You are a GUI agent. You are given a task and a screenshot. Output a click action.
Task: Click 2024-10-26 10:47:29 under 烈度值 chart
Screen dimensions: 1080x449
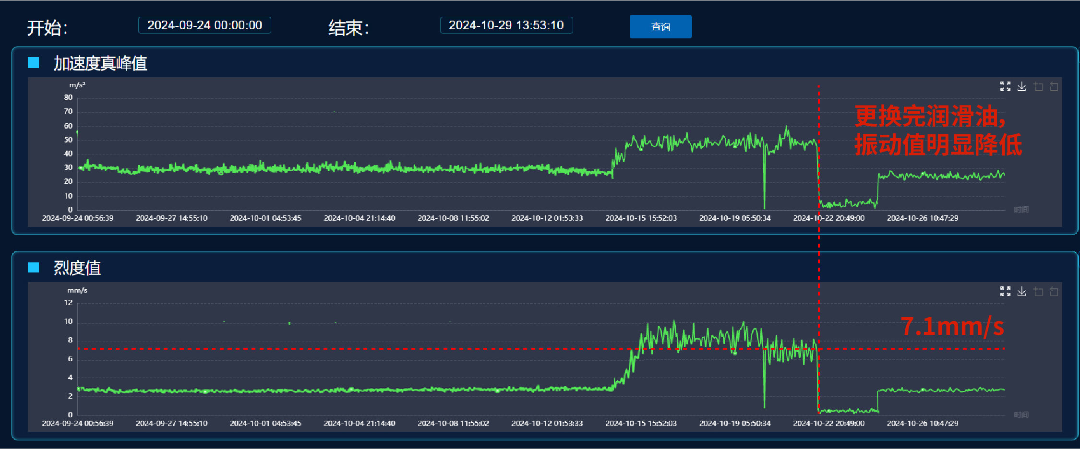[x=923, y=423]
